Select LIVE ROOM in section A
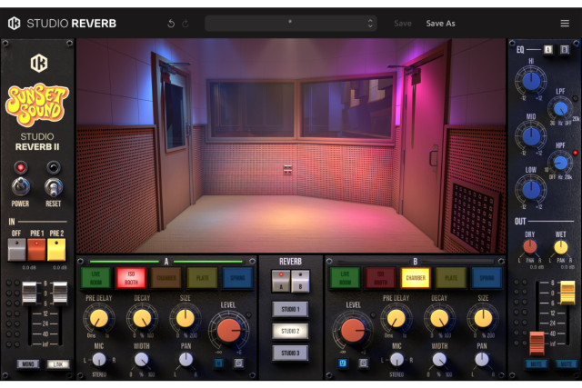Image resolution: width=582 pixels, height=388 pixels. click(x=95, y=278)
